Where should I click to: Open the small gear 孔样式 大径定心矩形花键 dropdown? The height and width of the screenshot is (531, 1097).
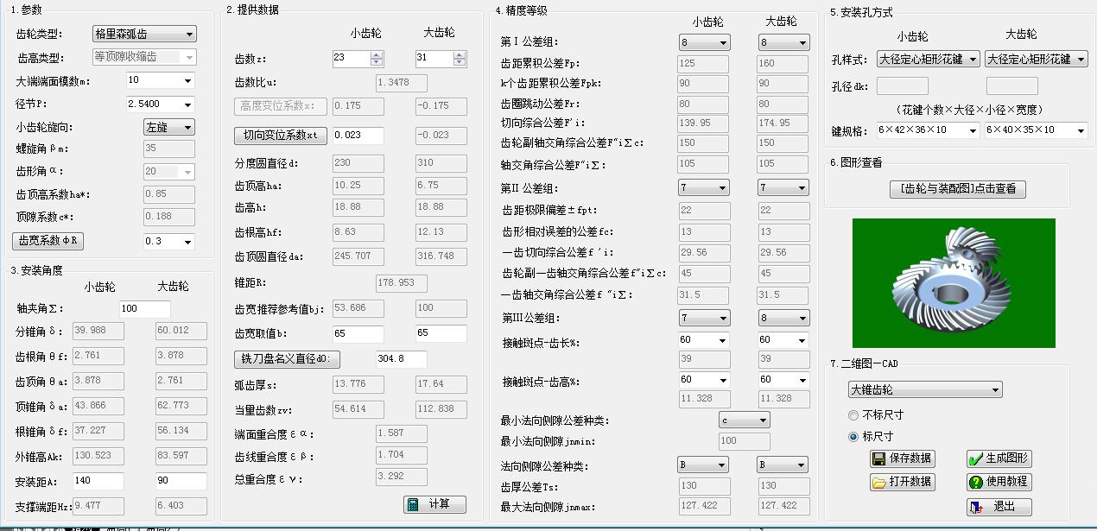[x=929, y=60]
